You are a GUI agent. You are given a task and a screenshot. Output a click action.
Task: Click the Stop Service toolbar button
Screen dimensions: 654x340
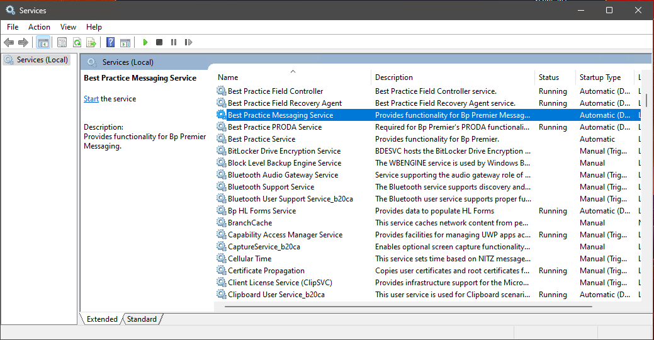pyautogui.click(x=159, y=42)
